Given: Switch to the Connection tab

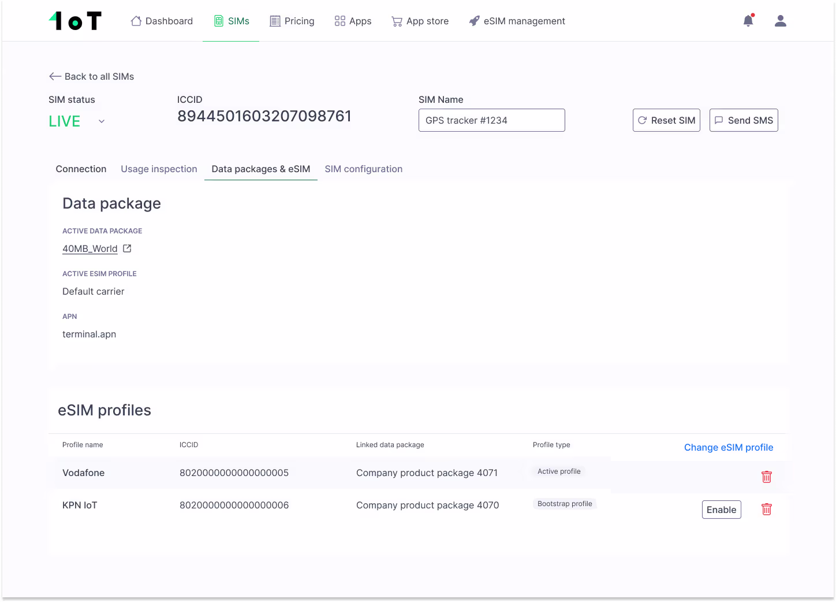Looking at the screenshot, I should [x=81, y=169].
